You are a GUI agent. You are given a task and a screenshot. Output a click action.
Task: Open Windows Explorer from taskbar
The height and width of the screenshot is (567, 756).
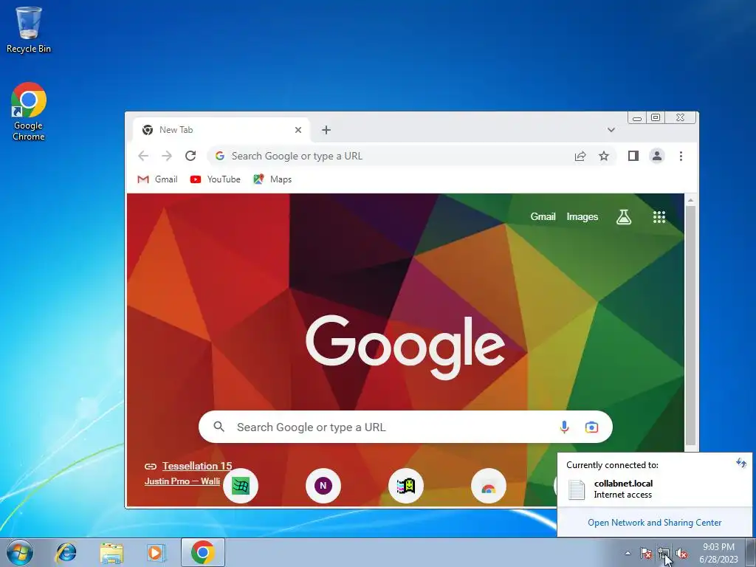[111, 552]
